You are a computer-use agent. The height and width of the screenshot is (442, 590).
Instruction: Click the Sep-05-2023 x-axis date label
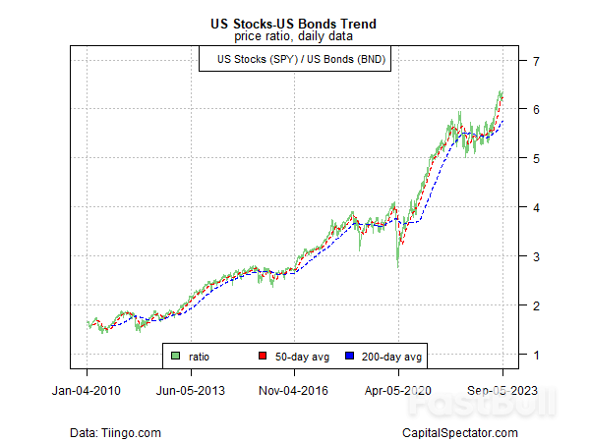[x=501, y=390]
